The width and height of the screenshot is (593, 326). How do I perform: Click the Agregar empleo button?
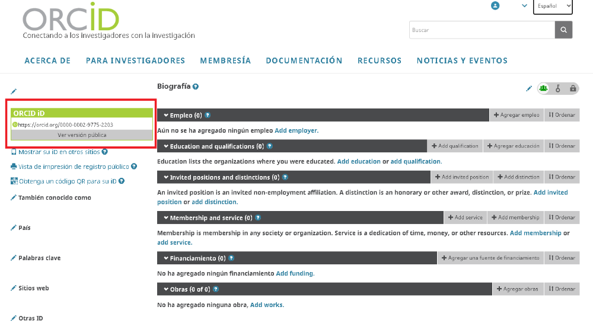[517, 115]
